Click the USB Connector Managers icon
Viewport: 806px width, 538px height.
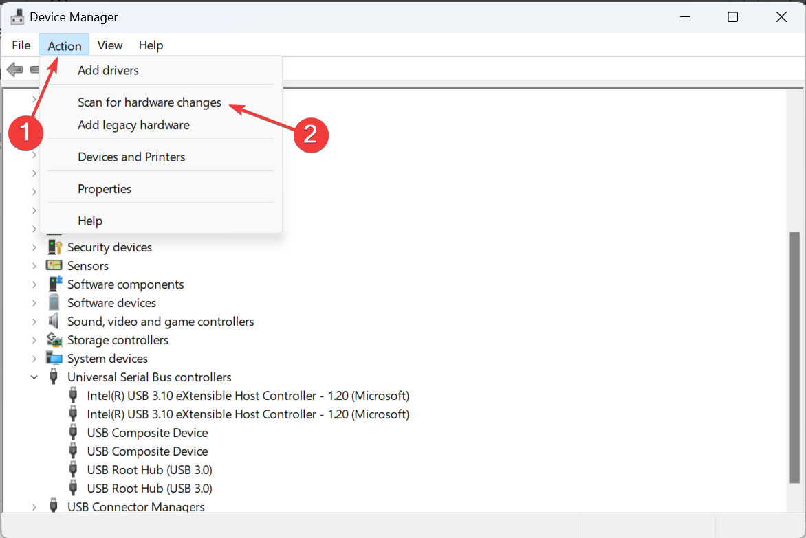coord(54,505)
